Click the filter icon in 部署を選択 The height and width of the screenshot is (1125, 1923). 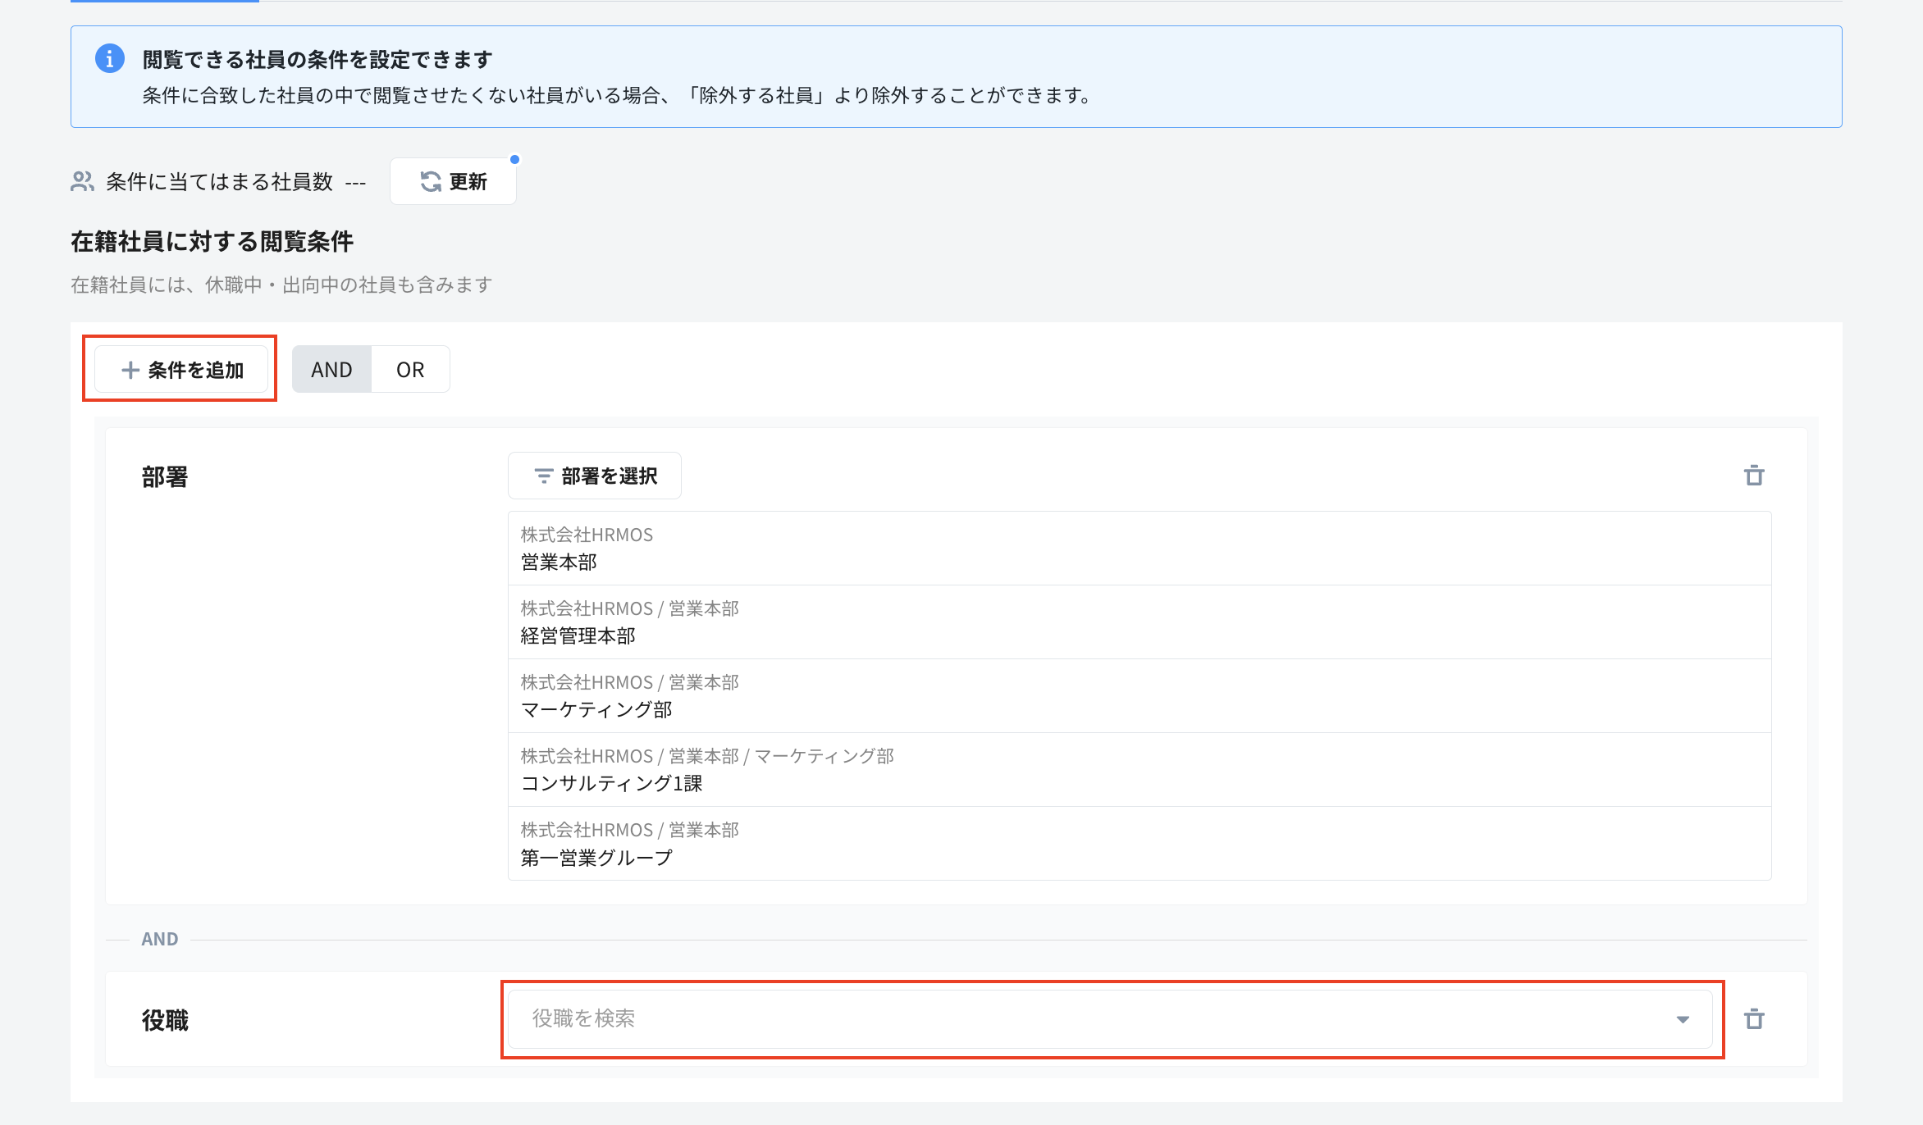click(x=543, y=476)
